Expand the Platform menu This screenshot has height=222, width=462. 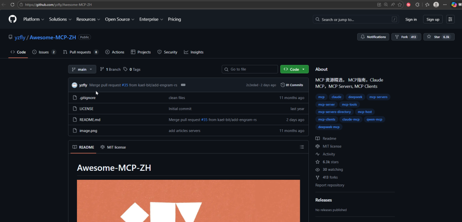point(34,19)
